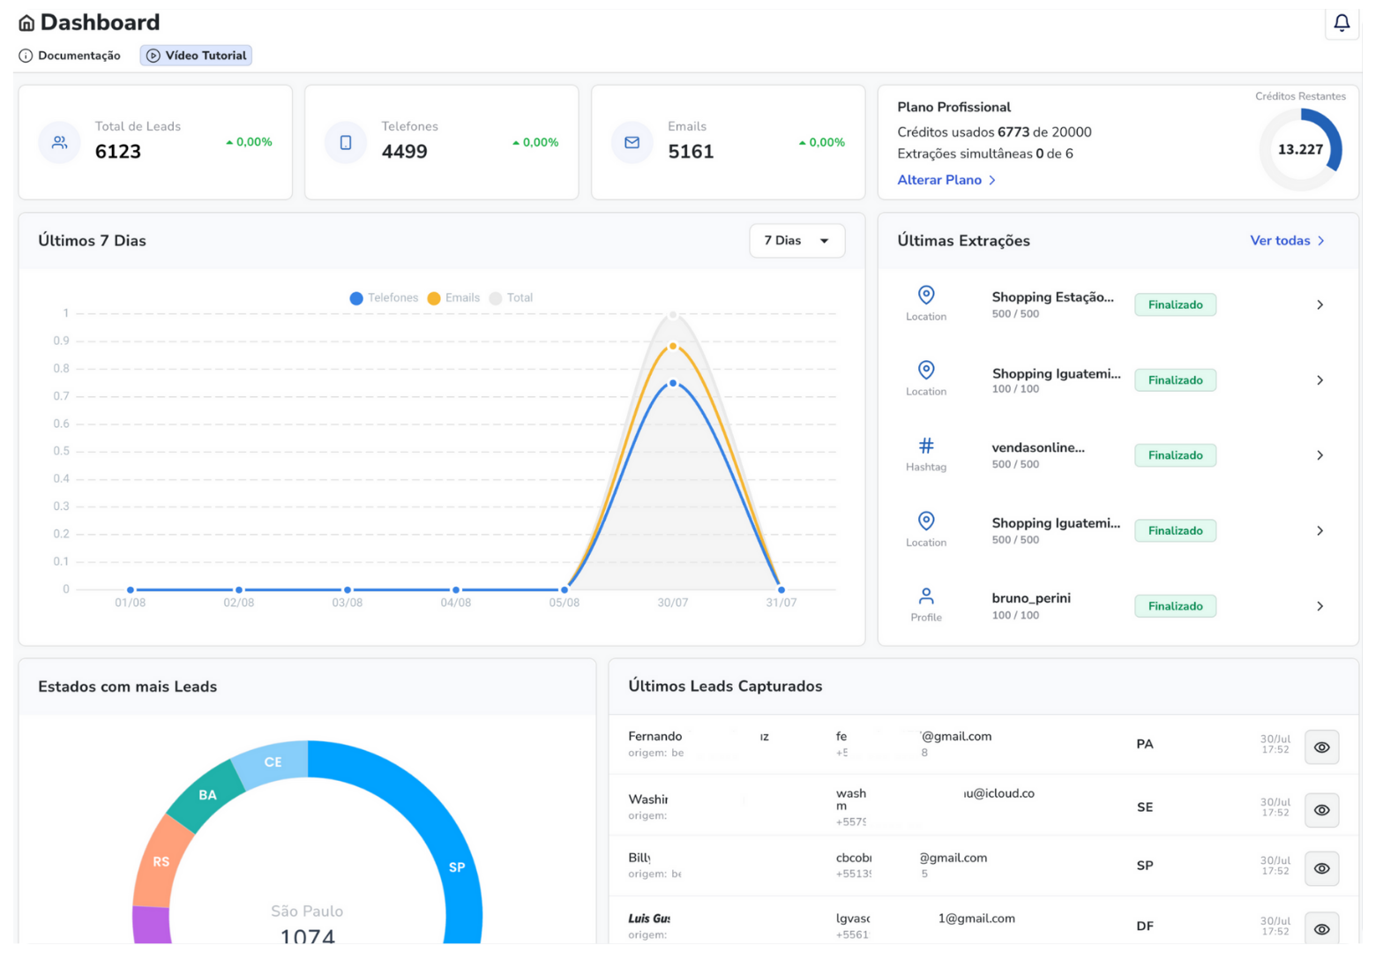Viewport: 1376px width, 953px height.
Task: View Fernando lead details with eye icon
Action: [1321, 747]
